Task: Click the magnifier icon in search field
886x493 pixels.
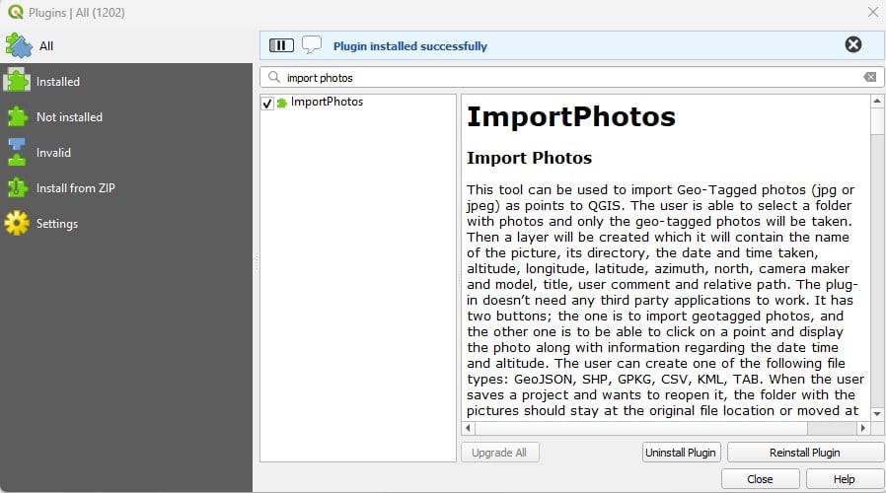Action: pyautogui.click(x=274, y=77)
